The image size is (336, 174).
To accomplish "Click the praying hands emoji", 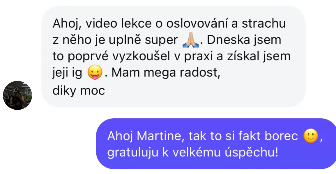I will [190, 40].
